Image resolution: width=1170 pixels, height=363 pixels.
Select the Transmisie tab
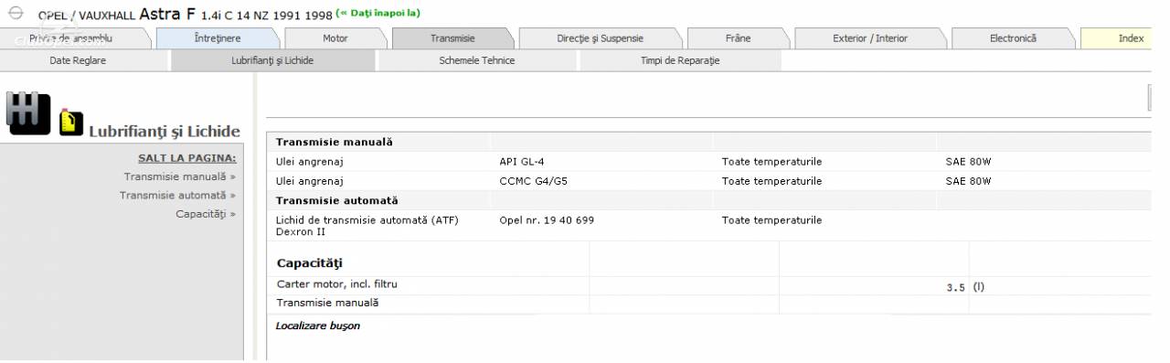tap(452, 37)
